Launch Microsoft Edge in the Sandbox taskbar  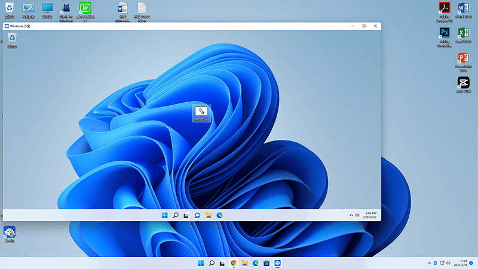(x=219, y=215)
